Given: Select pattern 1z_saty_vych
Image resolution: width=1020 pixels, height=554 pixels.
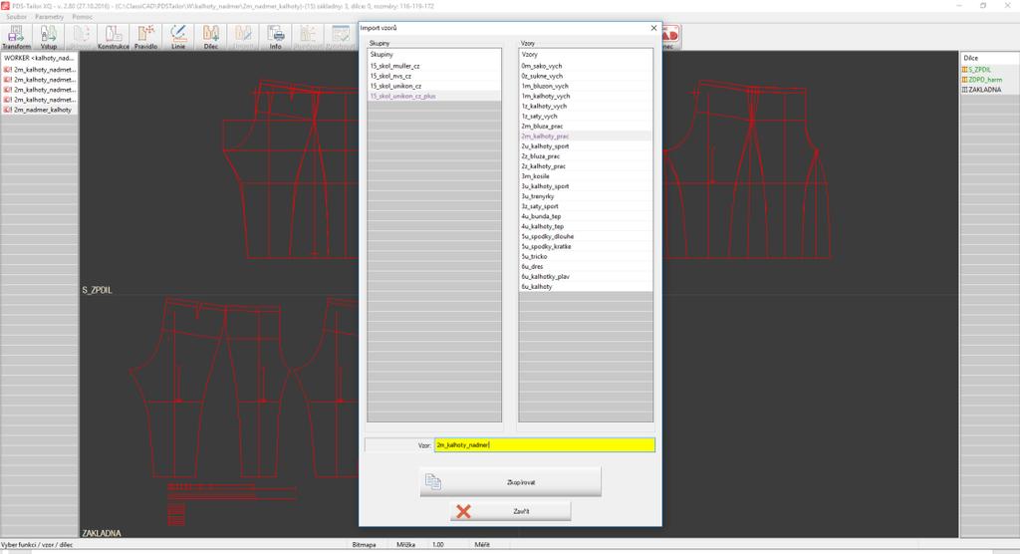Looking at the screenshot, I should 586,116.
